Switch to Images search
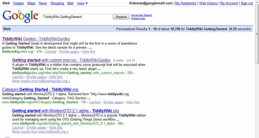259x138 pixels. 18,3
